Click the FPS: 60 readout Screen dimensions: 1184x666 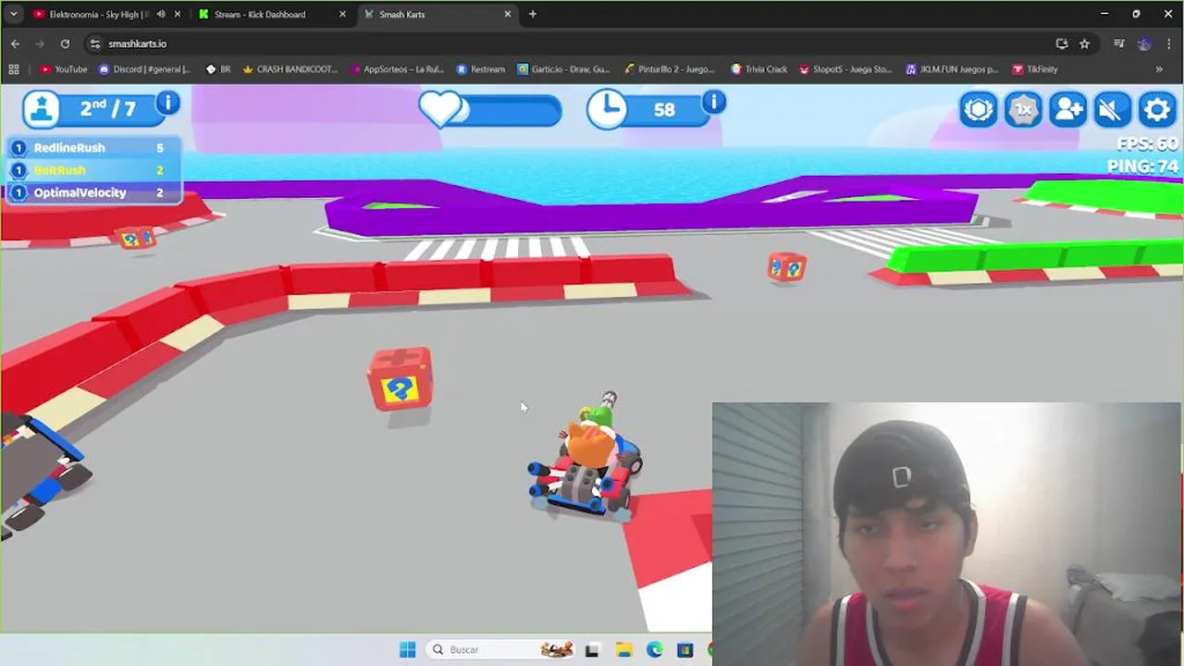1147,144
